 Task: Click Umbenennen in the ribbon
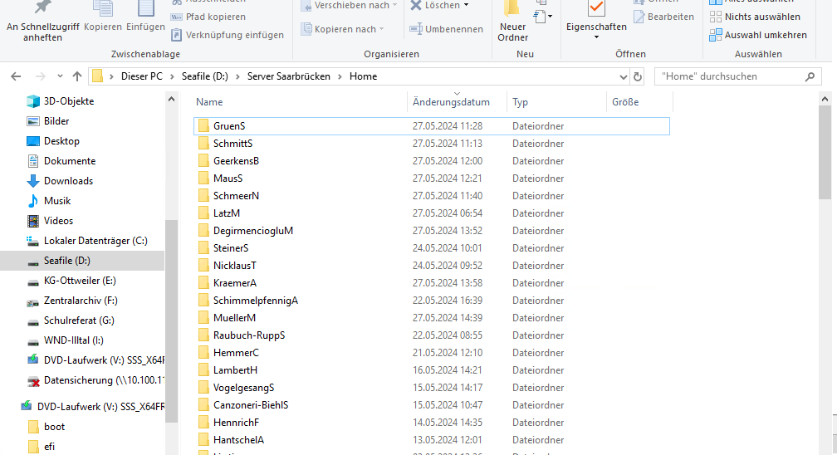pos(446,29)
